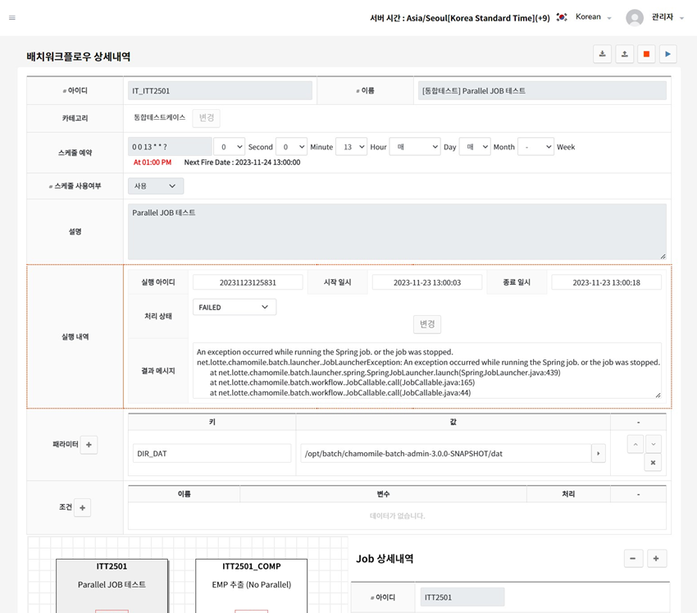Image resolution: width=697 pixels, height=613 pixels.
Task: Click the 결과 메시지 exception text area
Action: (427, 371)
